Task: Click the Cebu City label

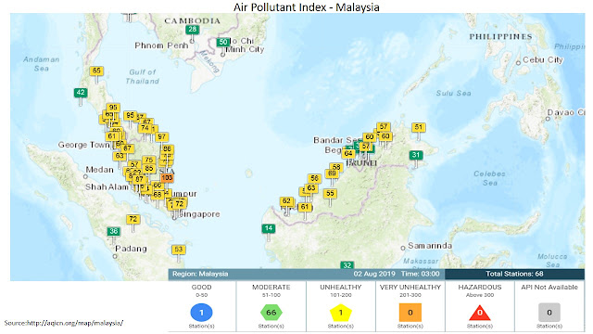Action: [x=543, y=59]
